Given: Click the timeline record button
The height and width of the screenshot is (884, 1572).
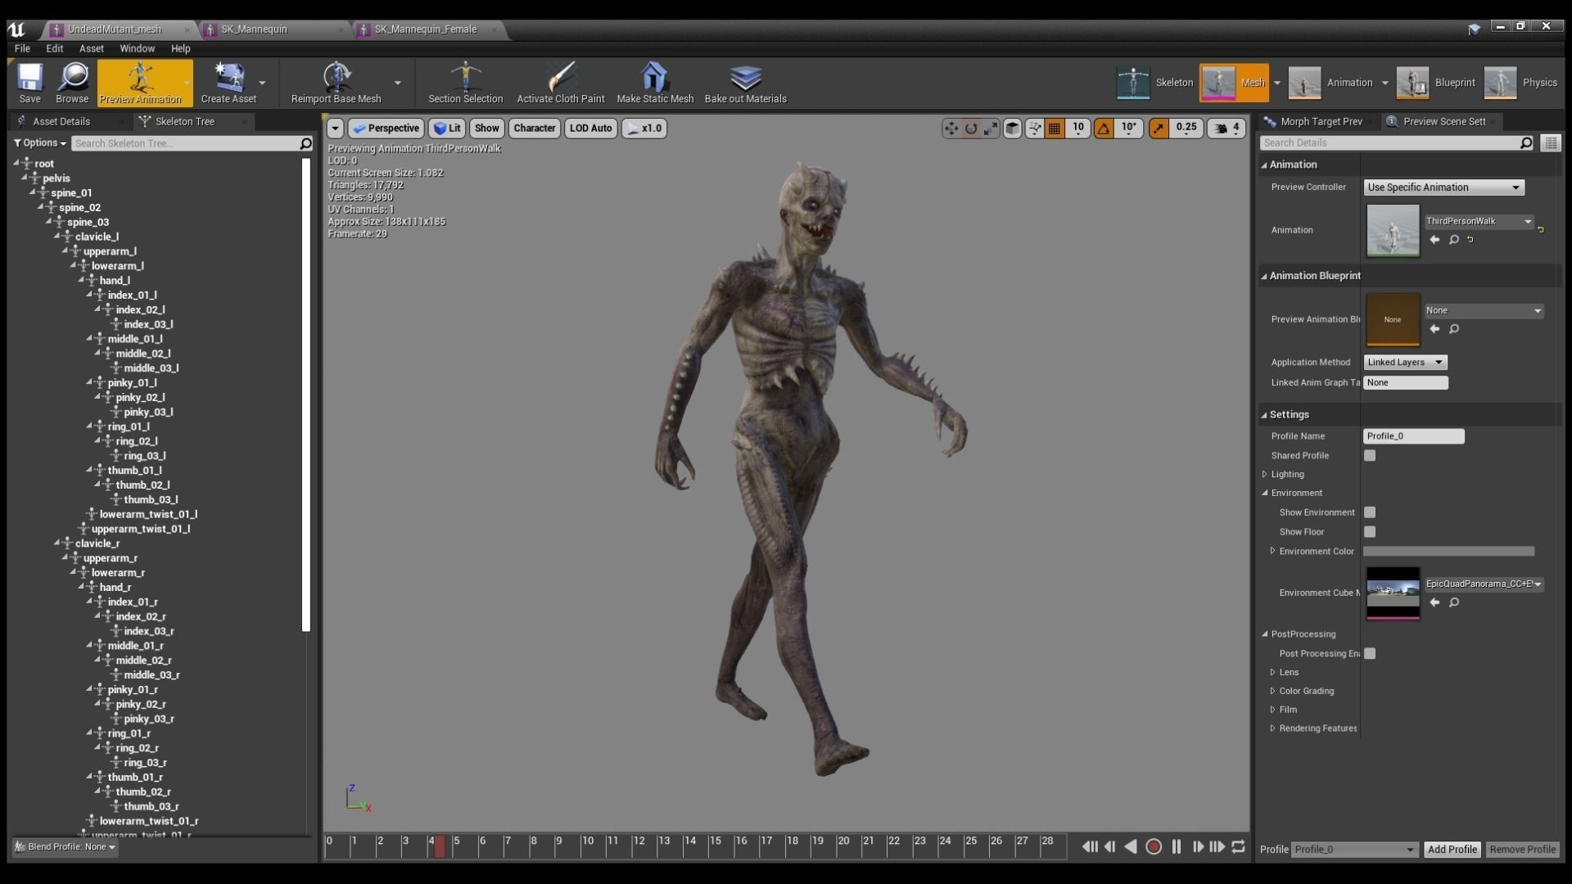Looking at the screenshot, I should click(1154, 847).
